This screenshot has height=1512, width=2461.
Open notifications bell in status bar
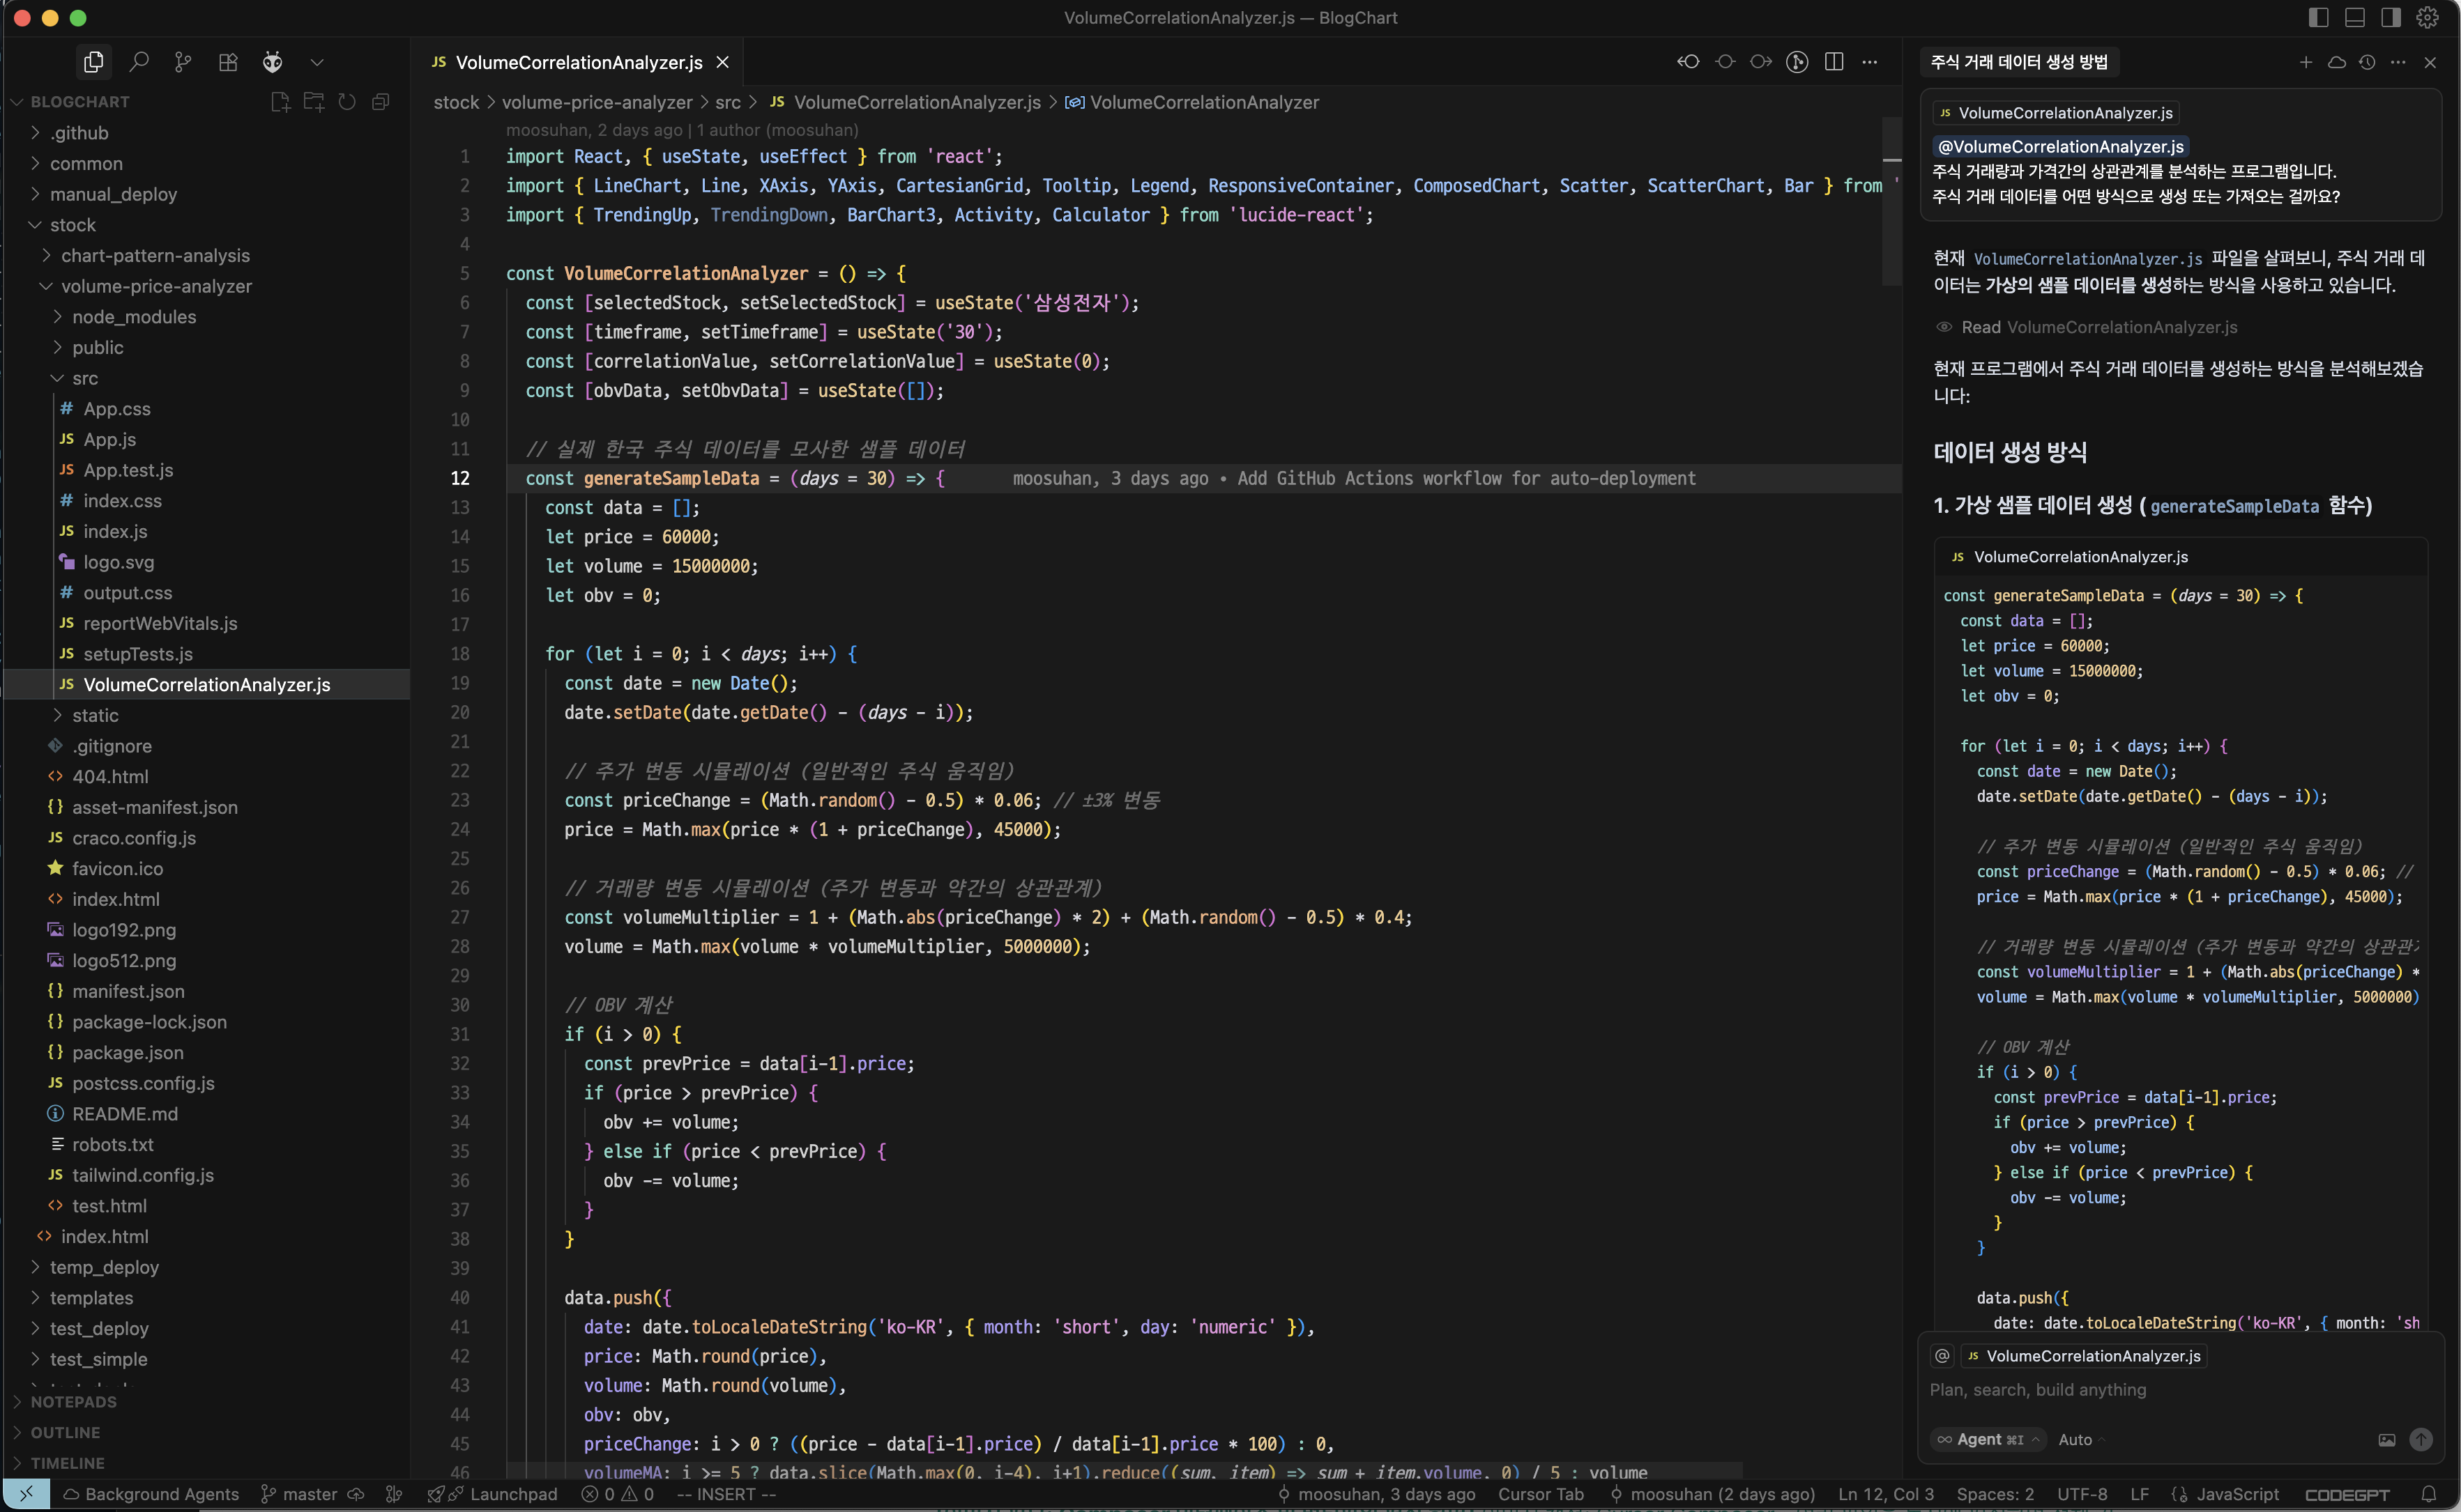[2428, 1494]
